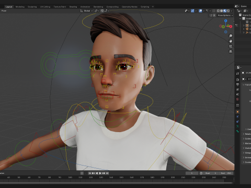Play the animation forward
251x188 pixels.
pyautogui.click(x=100, y=173)
